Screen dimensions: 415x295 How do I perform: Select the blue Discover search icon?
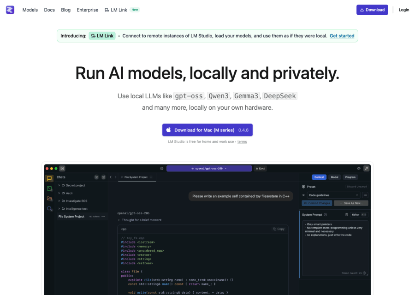pyautogui.click(x=49, y=208)
